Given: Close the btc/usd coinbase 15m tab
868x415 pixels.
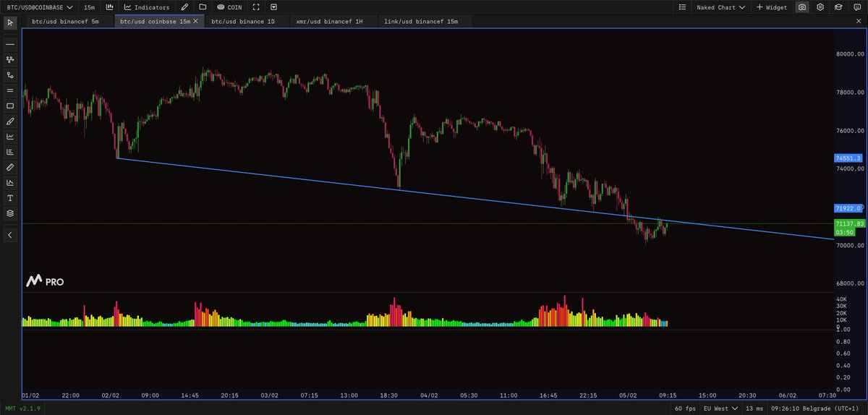Looking at the screenshot, I should click(x=195, y=22).
